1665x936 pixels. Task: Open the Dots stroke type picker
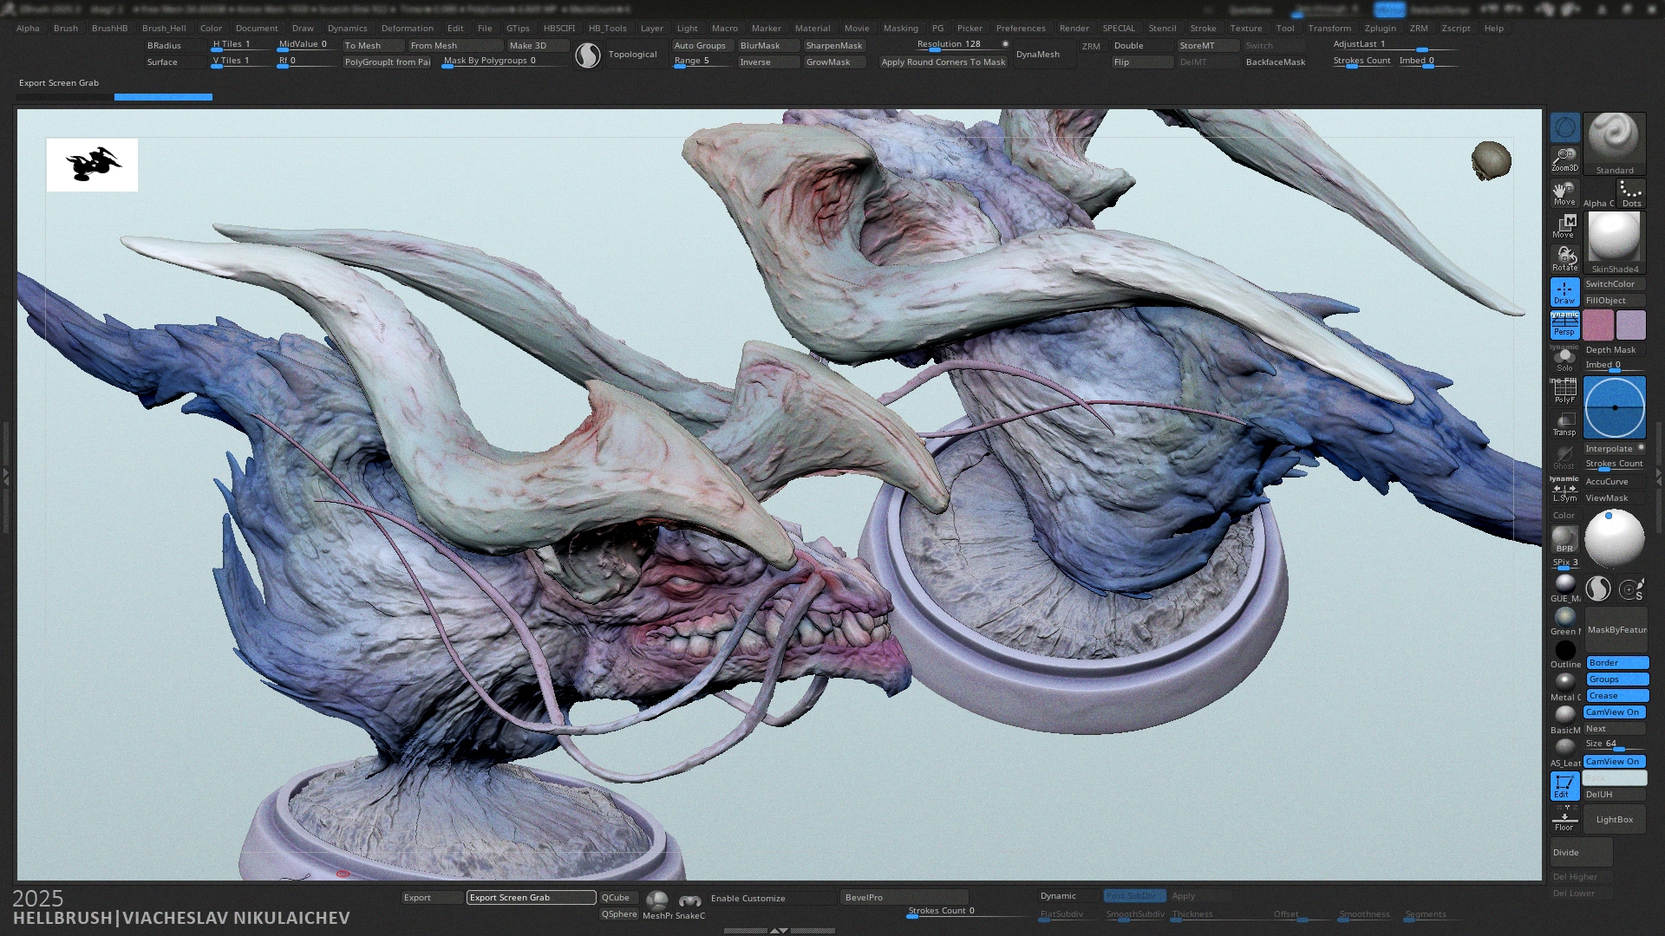(1631, 193)
